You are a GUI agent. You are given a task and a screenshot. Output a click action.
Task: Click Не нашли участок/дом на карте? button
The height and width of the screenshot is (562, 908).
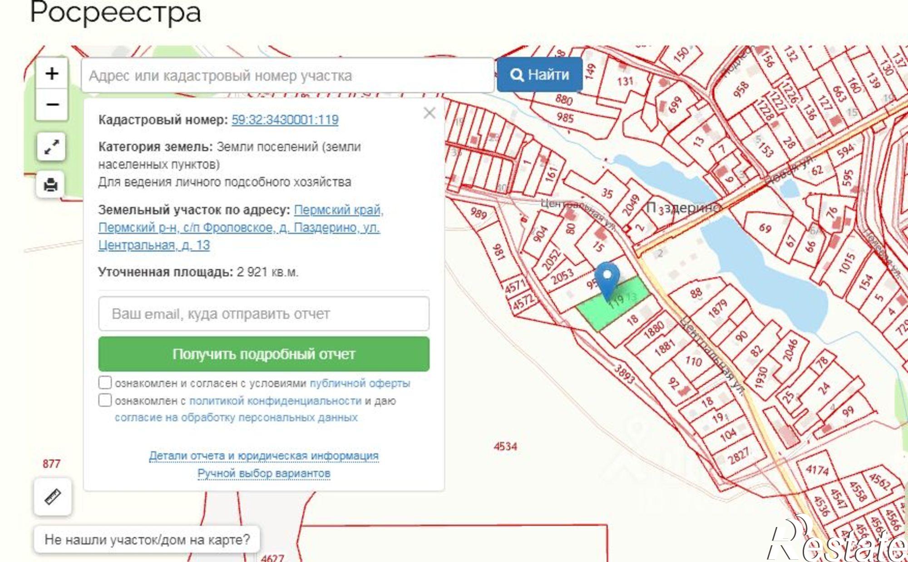point(147,540)
